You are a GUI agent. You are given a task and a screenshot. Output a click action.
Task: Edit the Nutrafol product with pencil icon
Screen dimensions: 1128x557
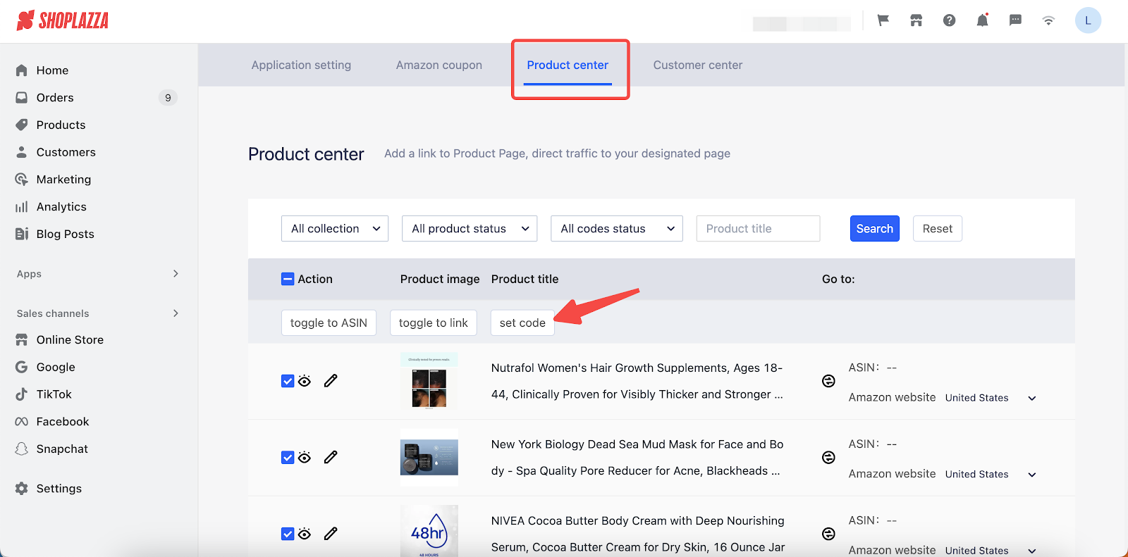331,381
